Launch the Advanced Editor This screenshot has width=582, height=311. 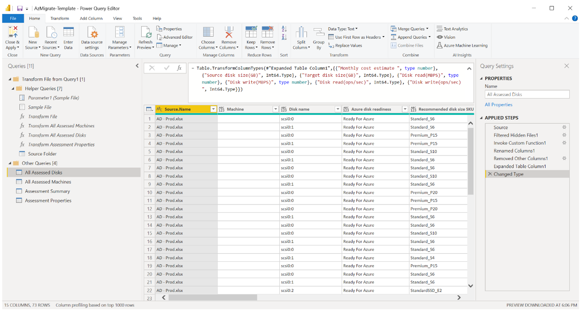point(175,37)
